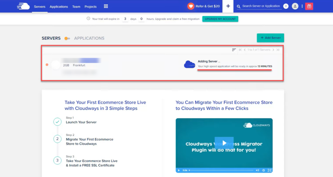Click the trial days remaining value
Screen dimensions: 333x177
pos(125,19)
